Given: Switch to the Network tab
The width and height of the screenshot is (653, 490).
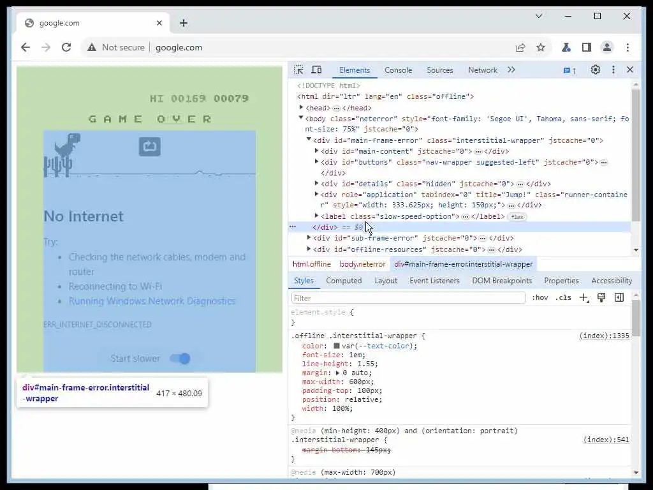Looking at the screenshot, I should [483, 70].
